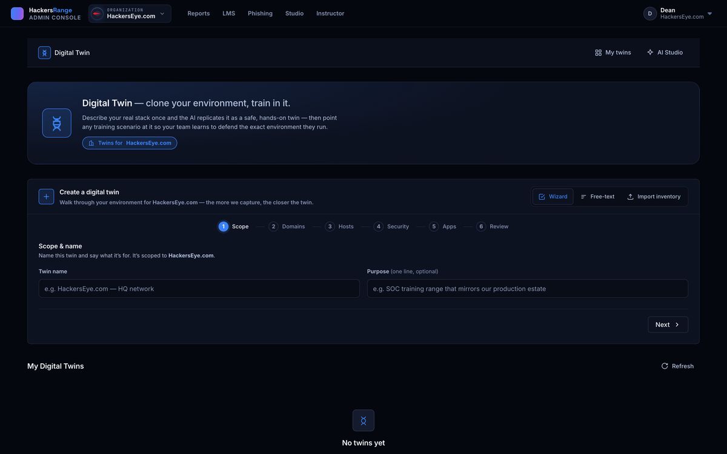The width and height of the screenshot is (727, 454).
Task: Open the Reports menu
Action: pyautogui.click(x=199, y=13)
